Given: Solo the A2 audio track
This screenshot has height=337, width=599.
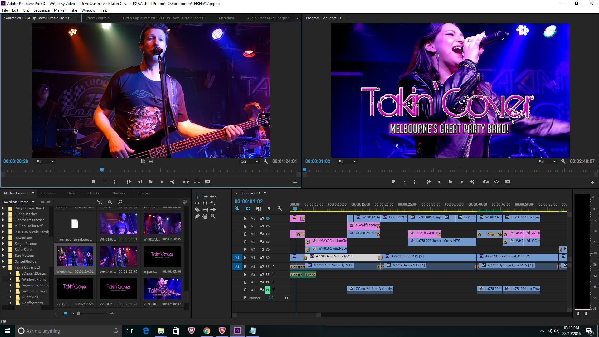Looking at the screenshot, I should [x=273, y=274].
